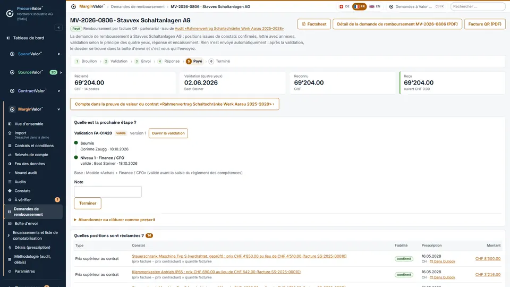Click the ContractValor module icon

12,91
